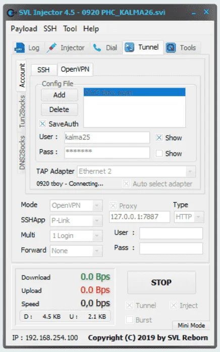Expand the proxy Type dropdown showing HTTP
The height and width of the screenshot is (352, 220).
(x=198, y=217)
